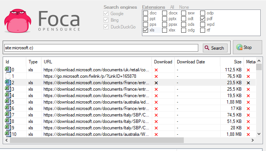
Task: Sort results by the URL column header
Action: [x=97, y=62]
